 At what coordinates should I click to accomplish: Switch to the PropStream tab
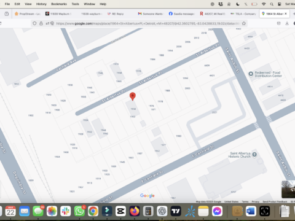pos(28,14)
